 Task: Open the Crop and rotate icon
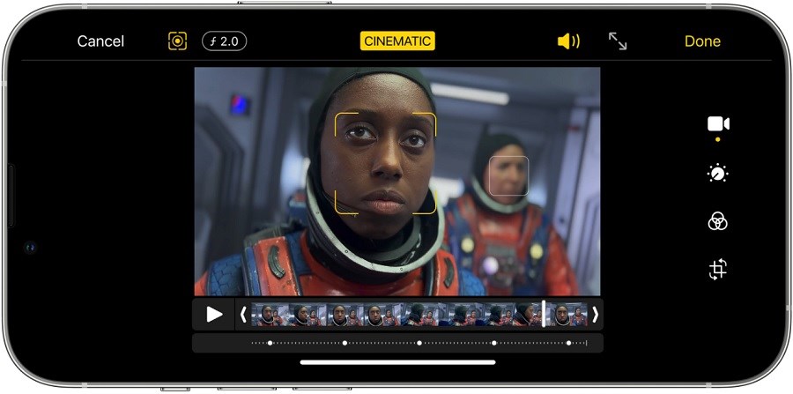tap(717, 269)
